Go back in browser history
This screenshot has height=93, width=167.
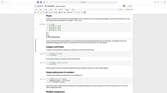[x=6, y=2]
